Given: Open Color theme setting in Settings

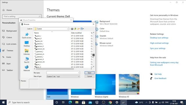Looking at the screenshot, I should click(102, 30).
